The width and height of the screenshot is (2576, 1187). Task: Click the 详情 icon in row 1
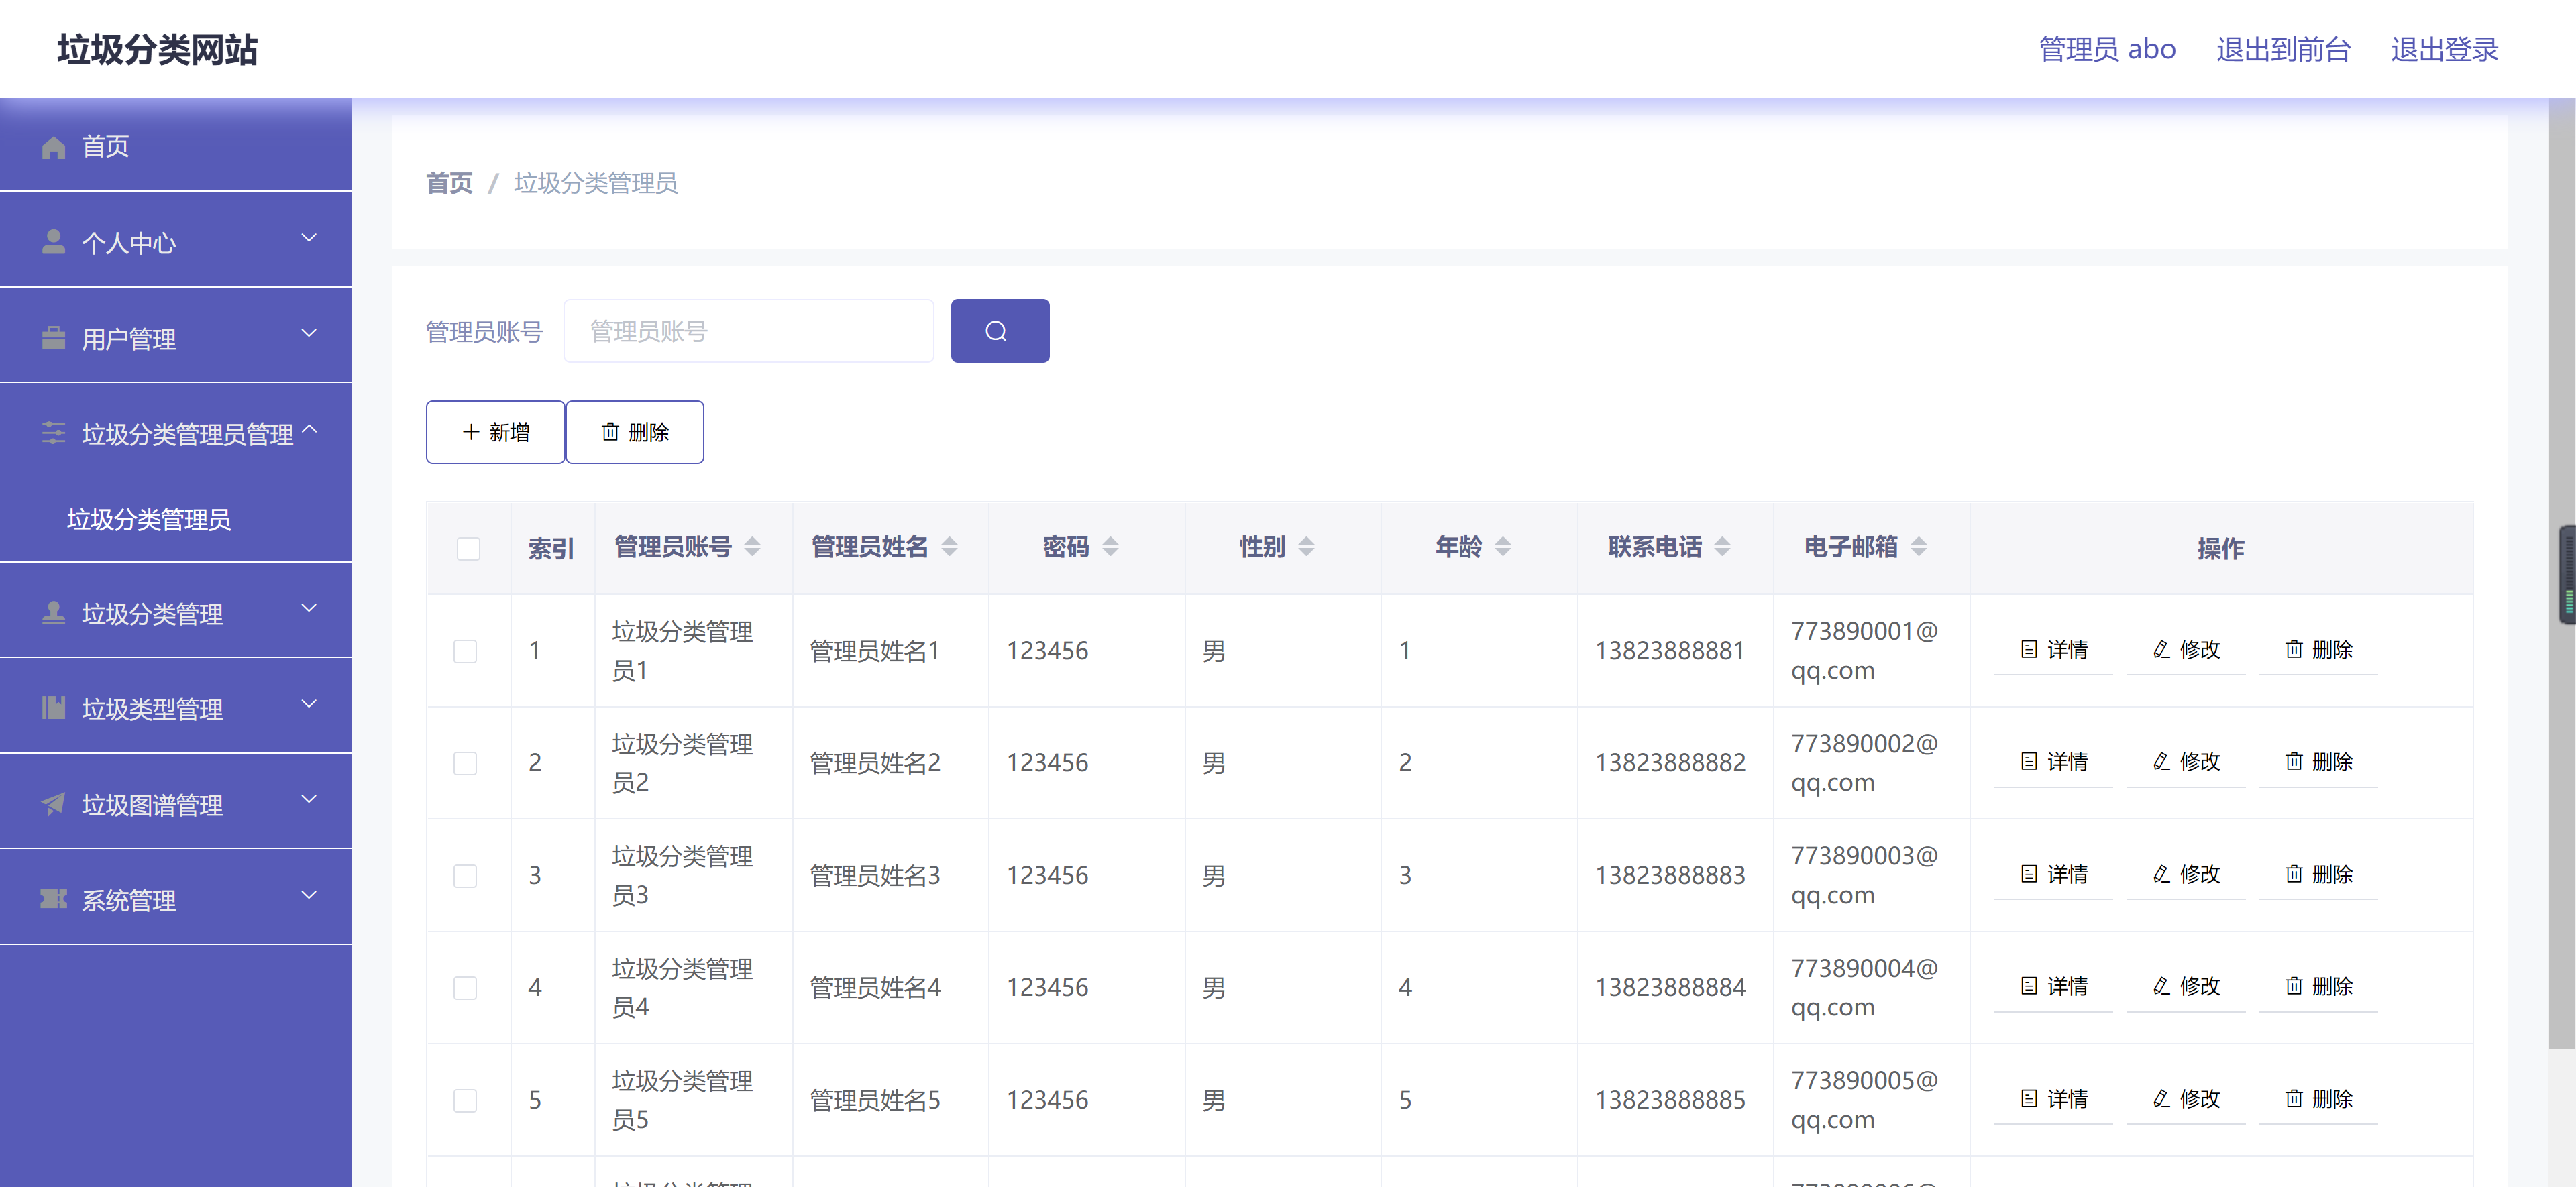coord(2028,650)
